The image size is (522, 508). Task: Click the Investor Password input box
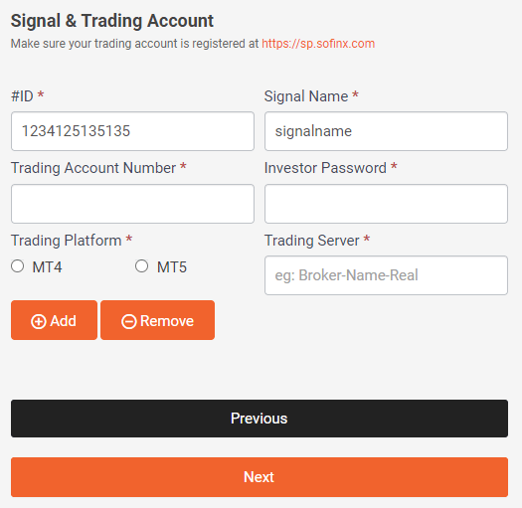386,204
